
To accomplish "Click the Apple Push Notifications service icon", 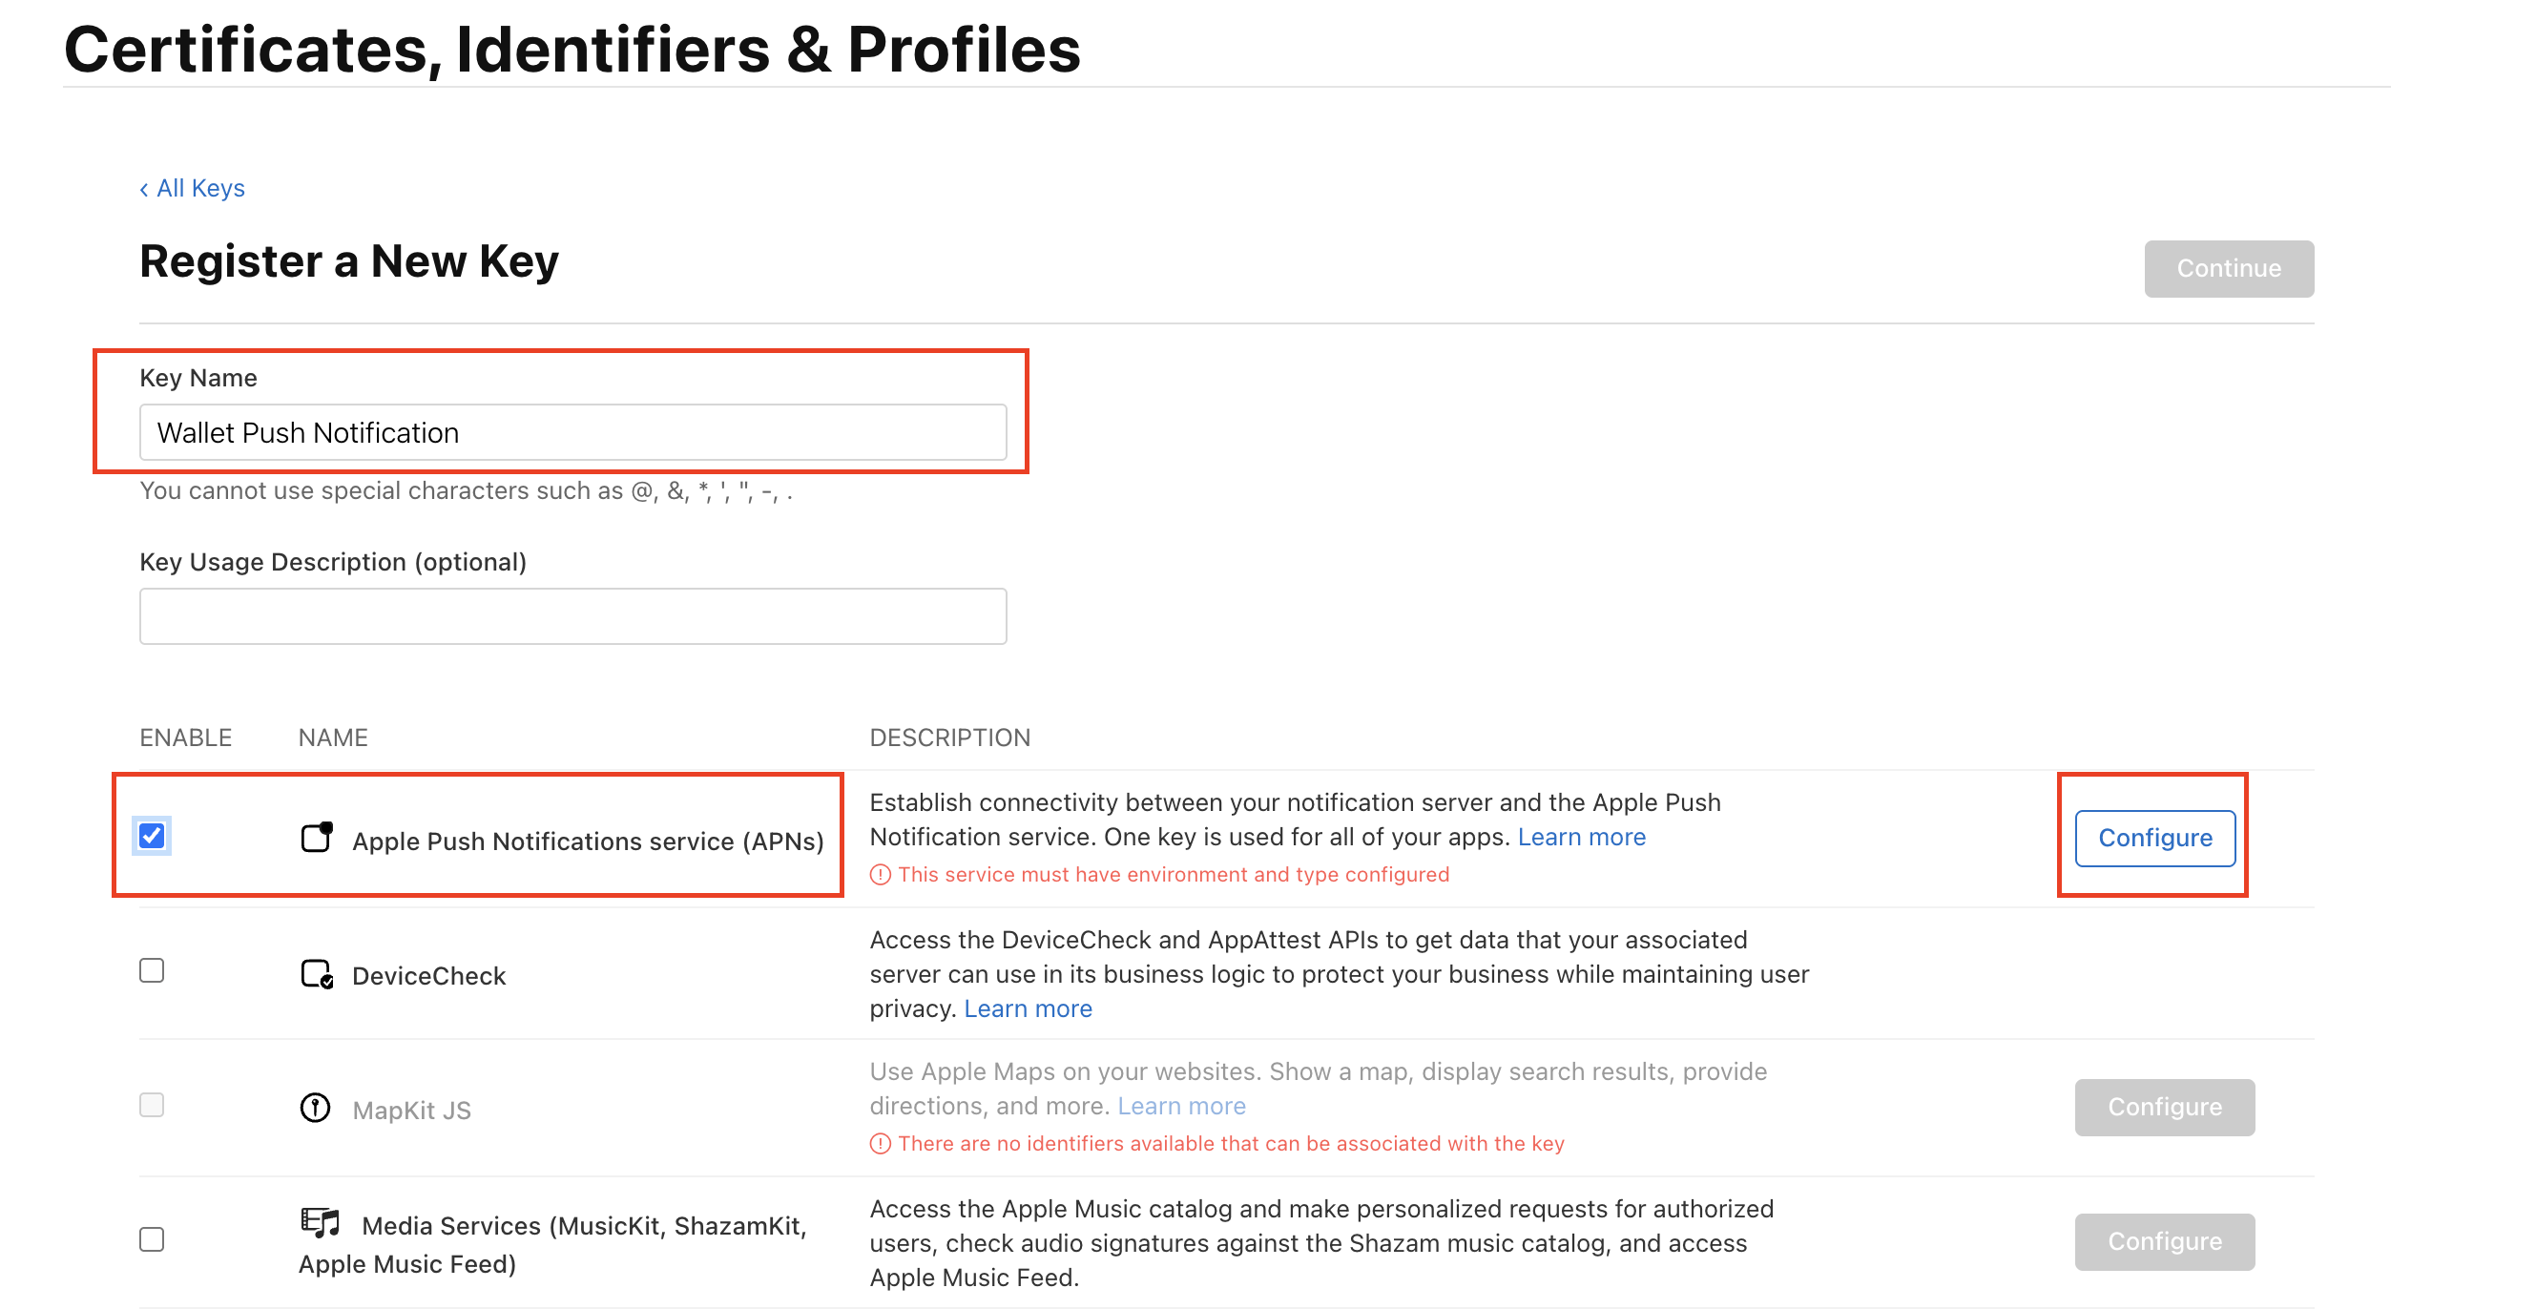I will 317,837.
